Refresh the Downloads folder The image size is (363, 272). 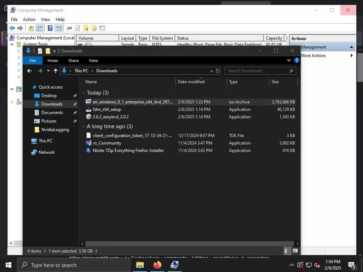pyautogui.click(x=218, y=71)
